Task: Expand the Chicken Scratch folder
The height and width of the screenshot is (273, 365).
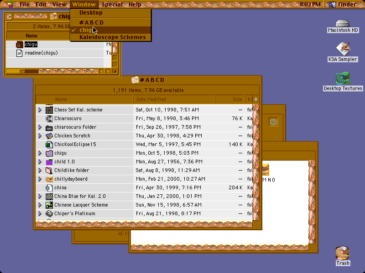Action: [40, 136]
